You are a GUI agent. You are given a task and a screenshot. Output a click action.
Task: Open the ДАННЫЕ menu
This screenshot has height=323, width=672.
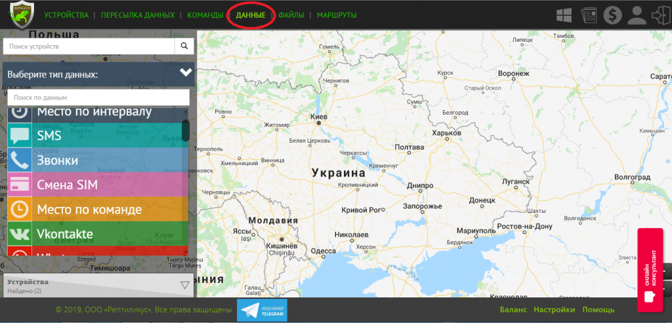click(x=251, y=16)
